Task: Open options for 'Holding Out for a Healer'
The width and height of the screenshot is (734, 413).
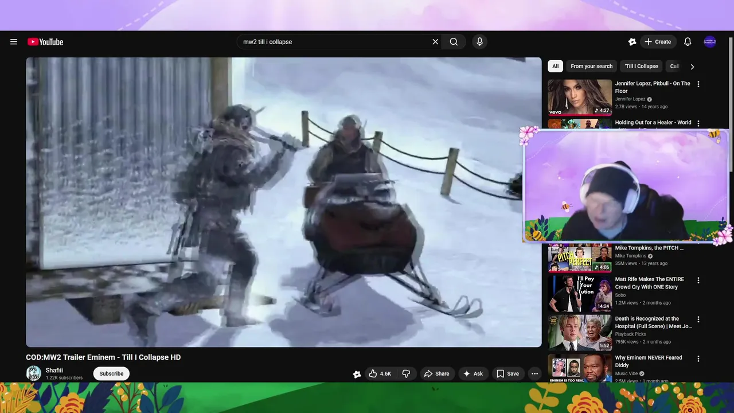Action: click(x=698, y=123)
